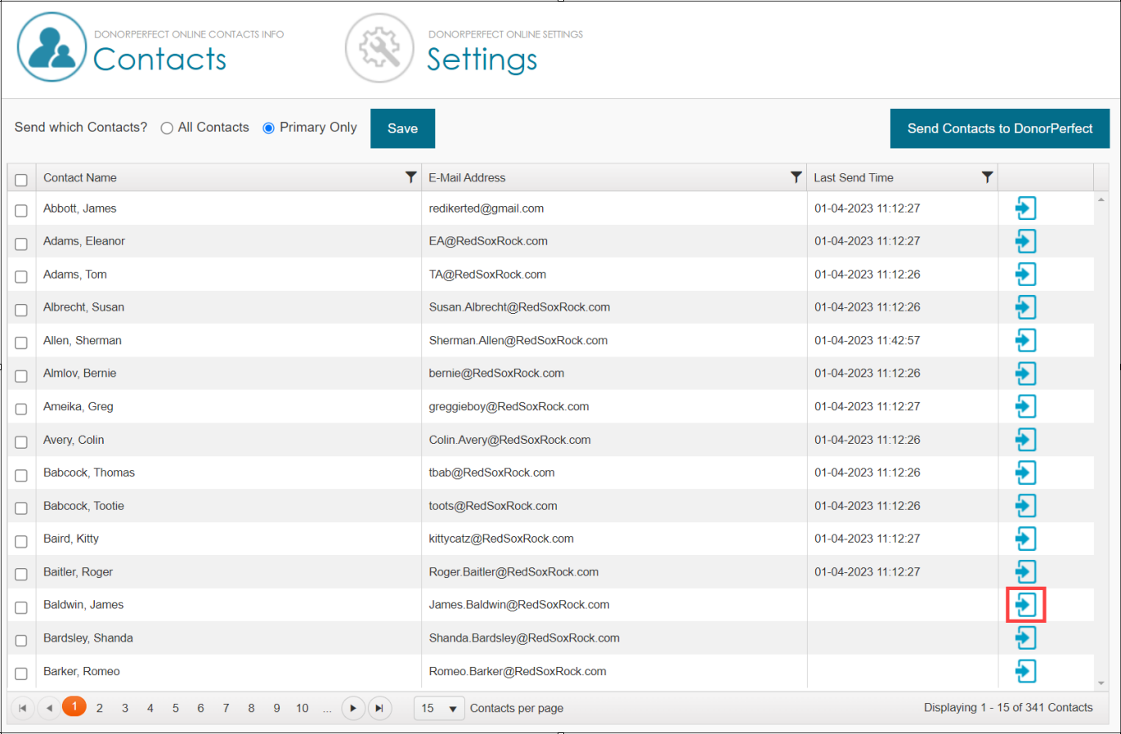Open page 2 of contacts
Viewport: 1121px width, 734px height.
pyautogui.click(x=100, y=708)
